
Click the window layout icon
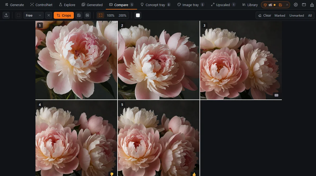click(304, 5)
